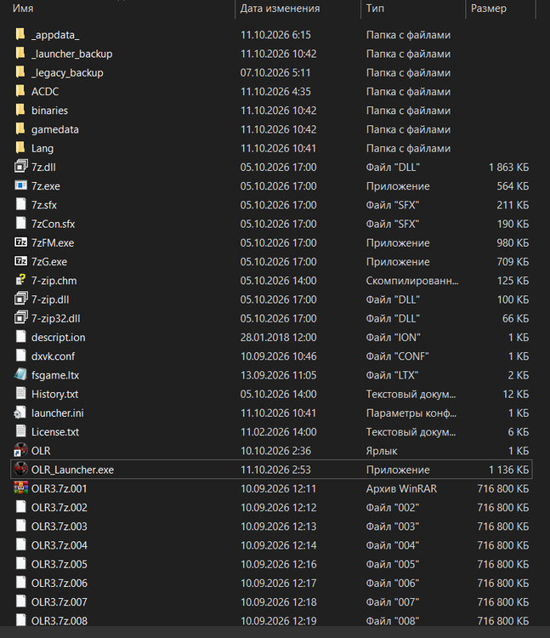Select the gamedata folder icon
The image size is (550, 638).
point(20,129)
